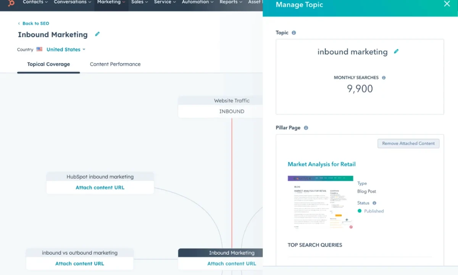
Task: Select the dark Inbound Marketing node header
Action: pos(221,253)
